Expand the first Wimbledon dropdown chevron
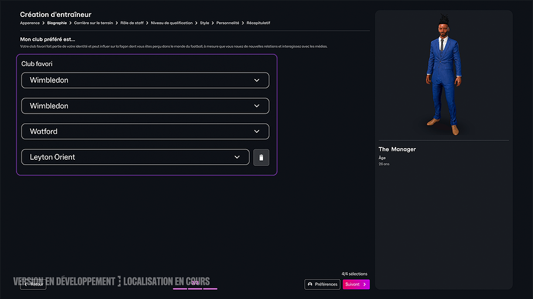The height and width of the screenshot is (299, 533). 257,80
